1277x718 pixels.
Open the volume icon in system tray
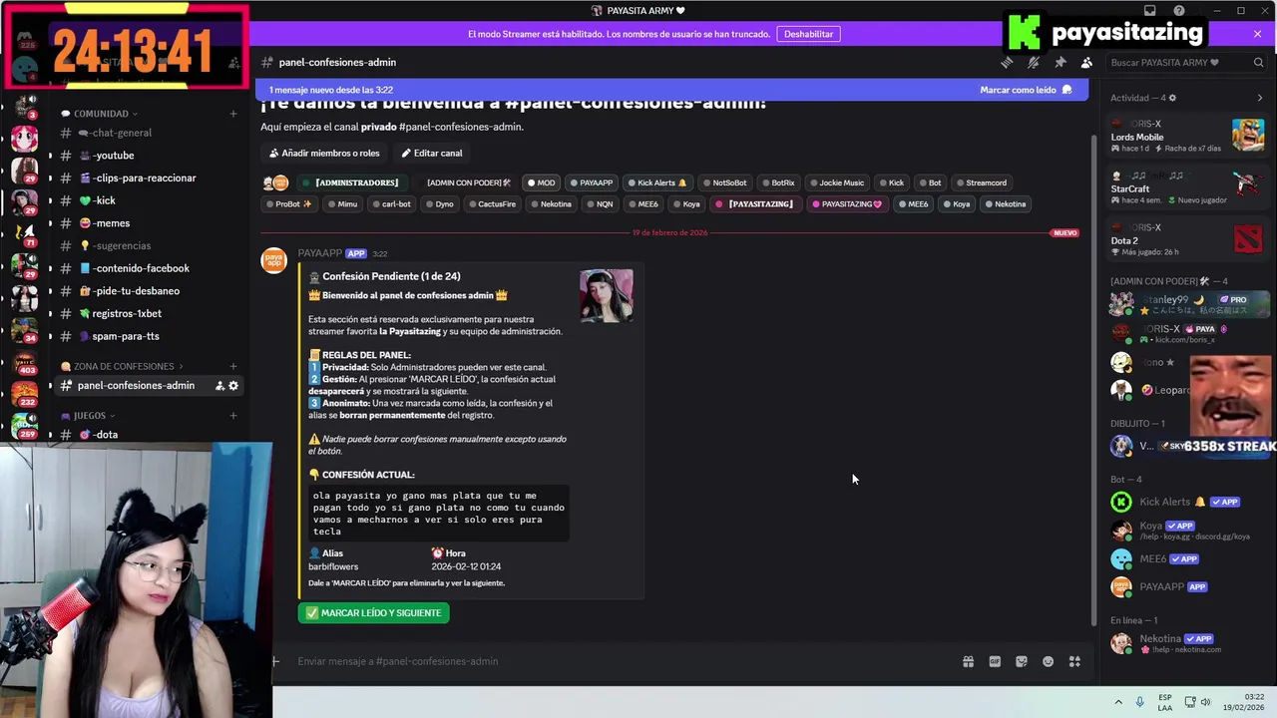pyautogui.click(x=1205, y=702)
